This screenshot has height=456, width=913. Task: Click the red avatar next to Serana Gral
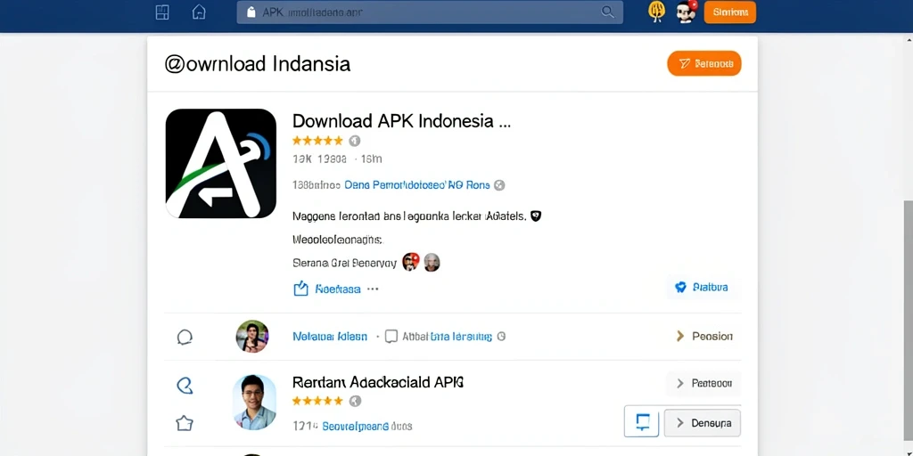pos(410,263)
